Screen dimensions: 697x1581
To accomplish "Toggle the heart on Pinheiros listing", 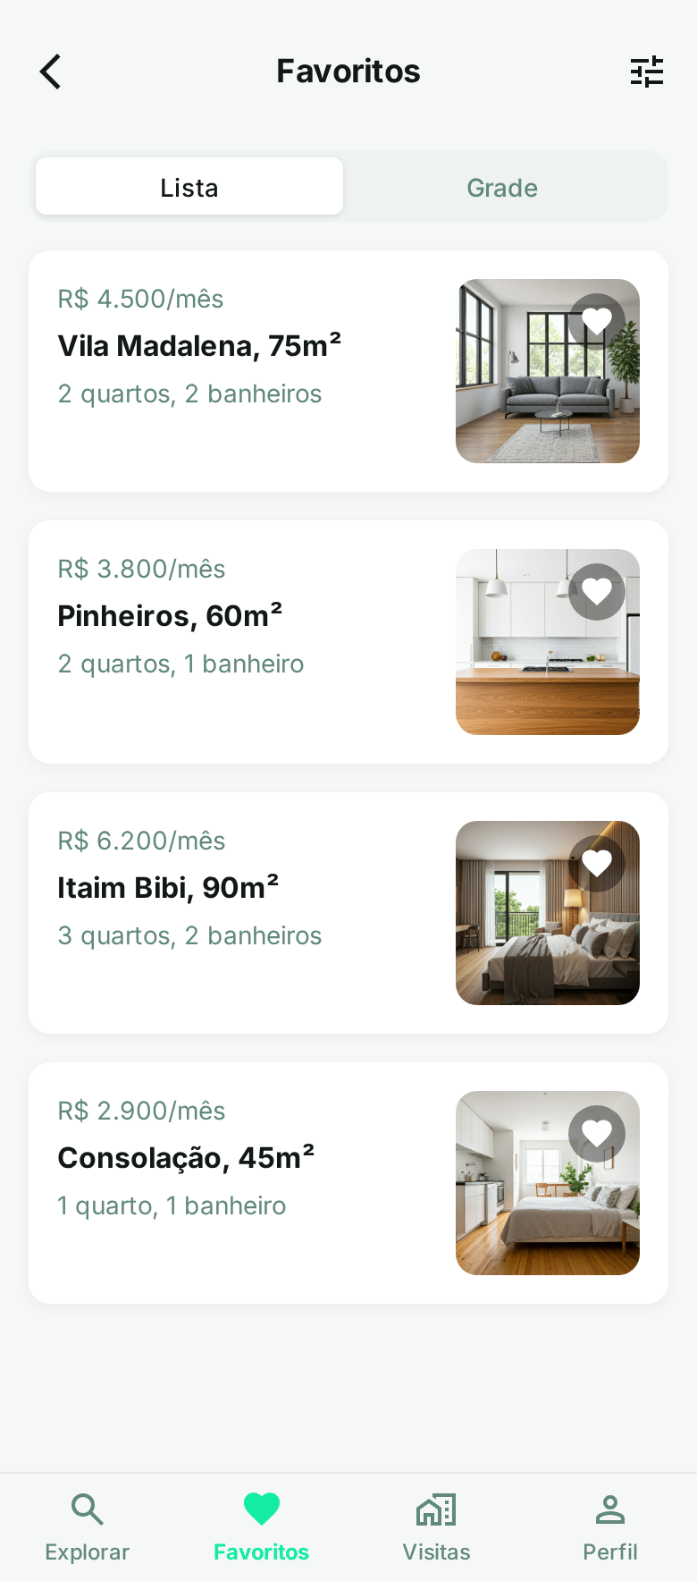I will click(x=597, y=591).
